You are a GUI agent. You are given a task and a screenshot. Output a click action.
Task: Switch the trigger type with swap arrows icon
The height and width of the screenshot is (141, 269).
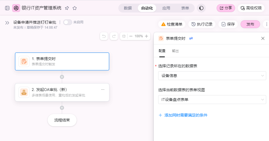191,38
